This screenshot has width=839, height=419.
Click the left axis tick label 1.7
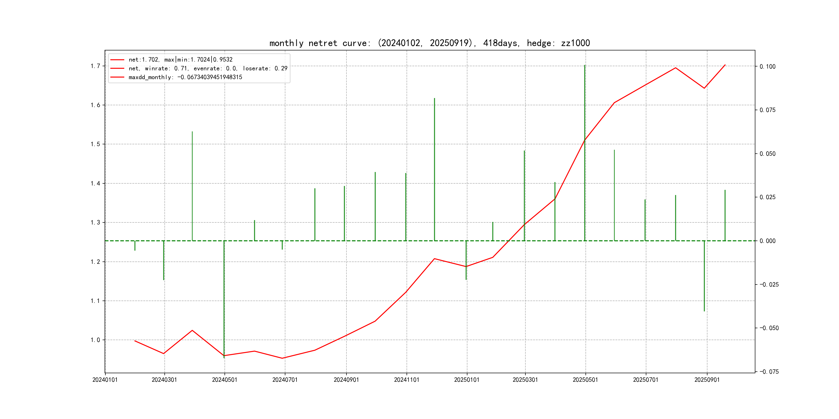click(96, 66)
